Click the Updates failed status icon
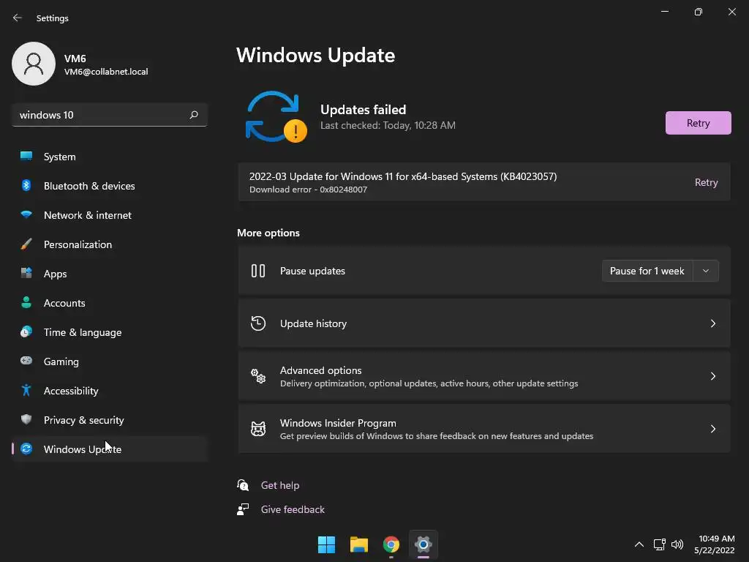 (x=276, y=116)
